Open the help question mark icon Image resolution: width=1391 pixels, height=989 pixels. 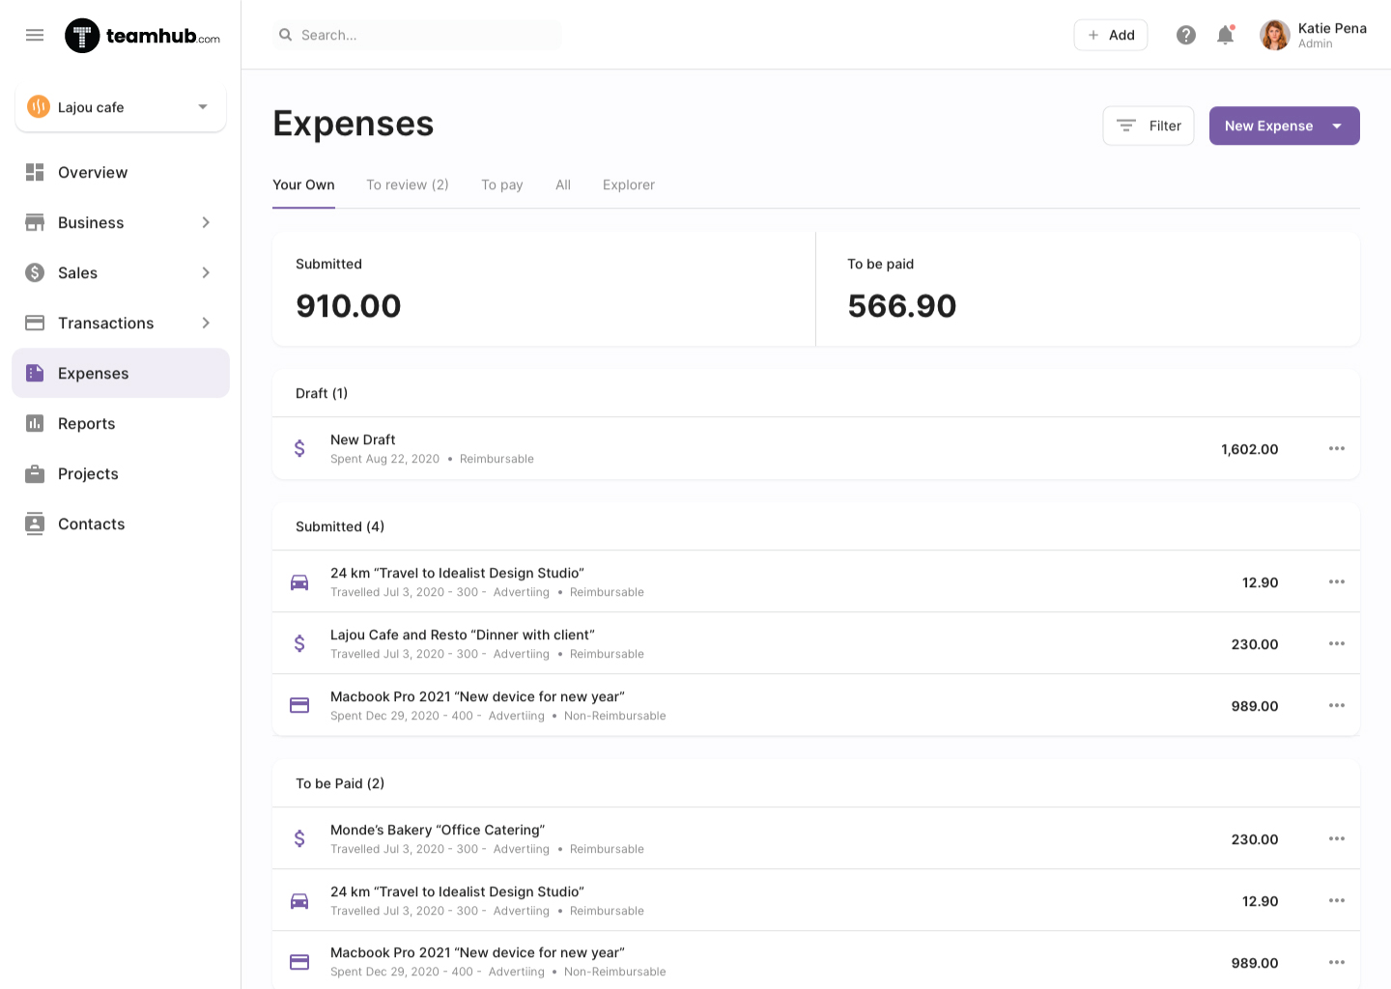tap(1186, 35)
